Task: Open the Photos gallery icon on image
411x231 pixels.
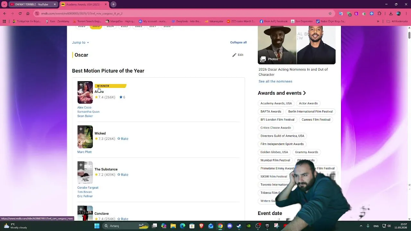Action: point(263,59)
